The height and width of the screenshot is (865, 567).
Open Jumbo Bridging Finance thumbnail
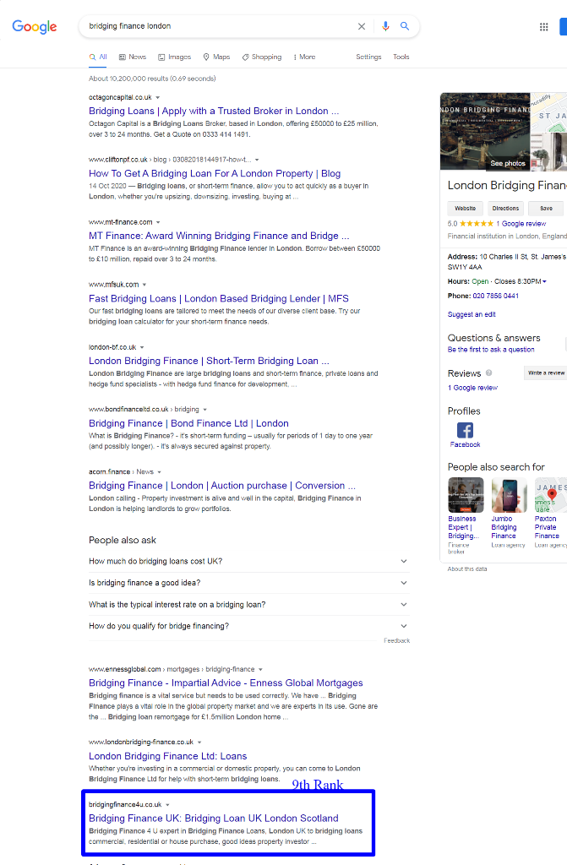(x=509, y=495)
